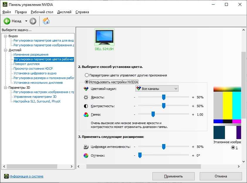Select highlighted Регулировка параметров цвета рабочего стола item
The width and height of the screenshot is (247, 183).
click(x=44, y=59)
